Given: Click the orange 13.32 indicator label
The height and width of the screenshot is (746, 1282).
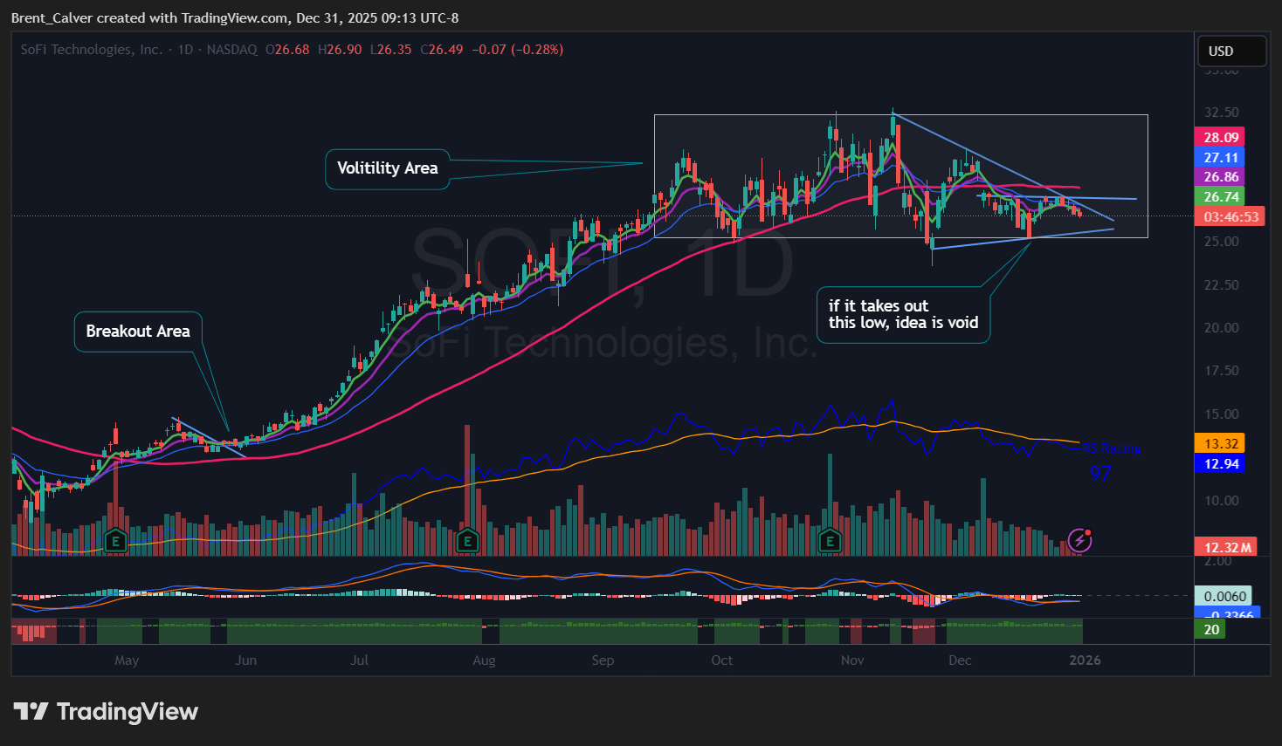Looking at the screenshot, I should pyautogui.click(x=1220, y=443).
